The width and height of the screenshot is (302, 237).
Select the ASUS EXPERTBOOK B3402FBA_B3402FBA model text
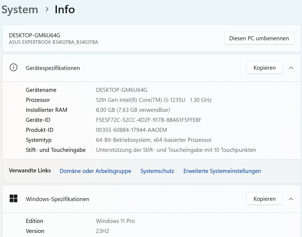[53, 42]
